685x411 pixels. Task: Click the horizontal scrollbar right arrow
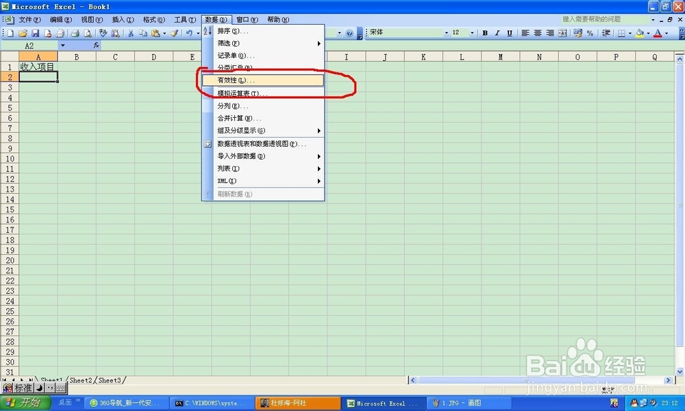coord(668,379)
